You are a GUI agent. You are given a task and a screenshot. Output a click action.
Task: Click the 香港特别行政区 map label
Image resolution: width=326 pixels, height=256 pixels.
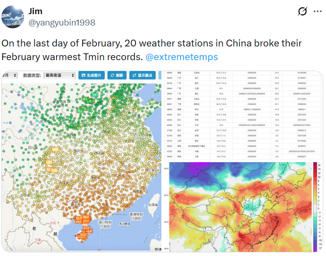click(135, 216)
